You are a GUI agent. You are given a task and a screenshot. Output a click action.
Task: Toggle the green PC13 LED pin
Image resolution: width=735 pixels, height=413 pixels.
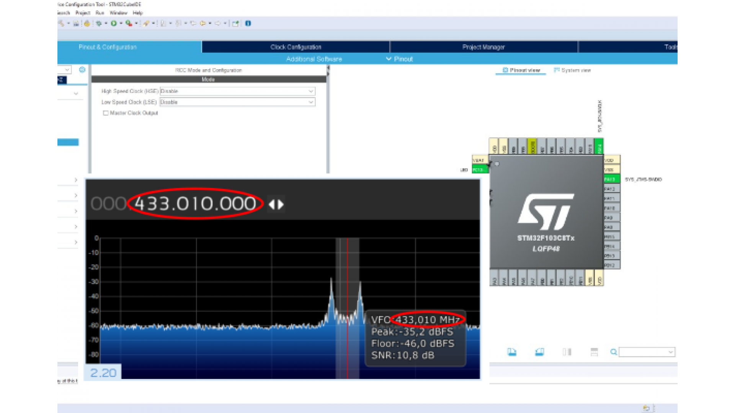(480, 170)
